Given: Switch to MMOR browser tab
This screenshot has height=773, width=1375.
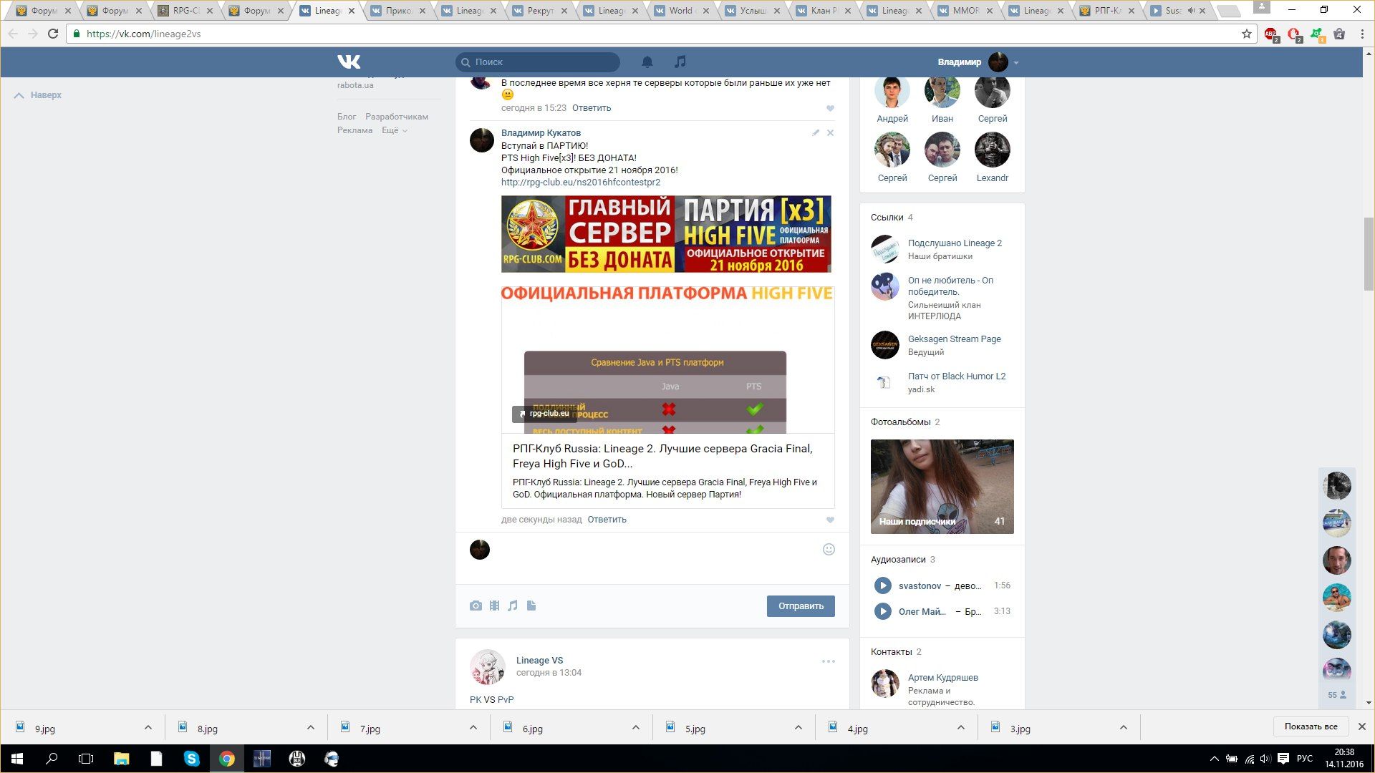Looking at the screenshot, I should pyautogui.click(x=965, y=11).
